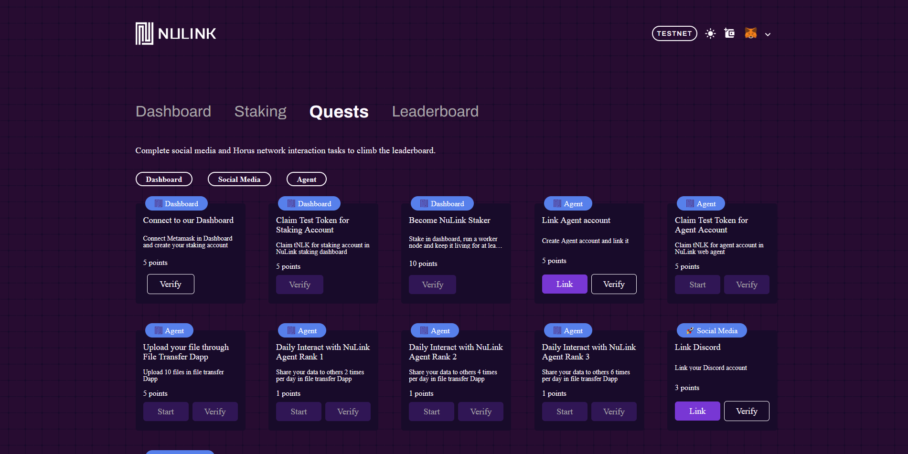Expand the account dropdown chevron
This screenshot has height=454, width=908.
tap(768, 34)
